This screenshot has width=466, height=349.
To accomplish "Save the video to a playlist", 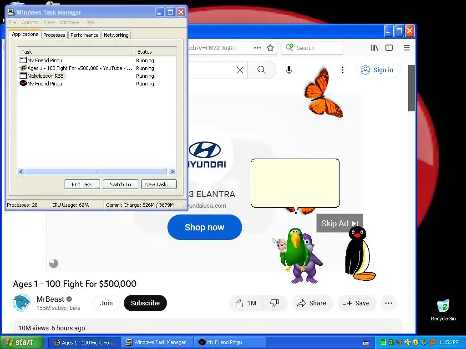I will 356,303.
